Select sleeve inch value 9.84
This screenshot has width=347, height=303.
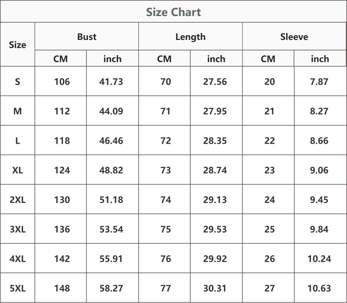319,229
